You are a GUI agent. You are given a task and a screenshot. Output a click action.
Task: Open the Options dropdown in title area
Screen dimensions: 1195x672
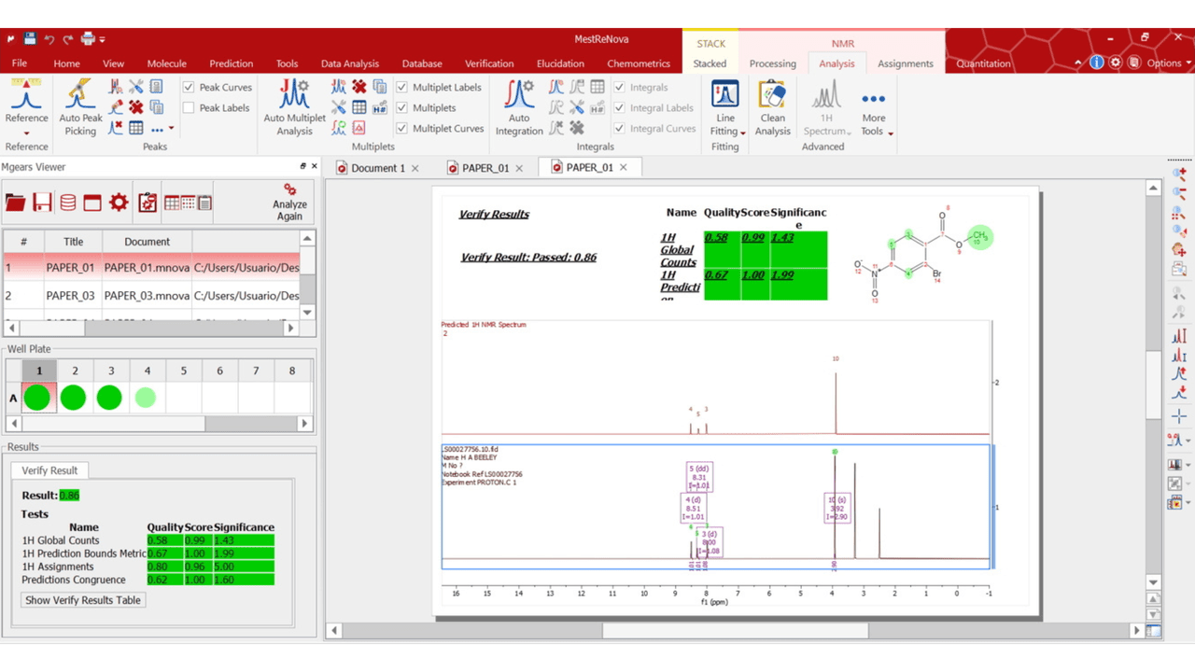coord(1169,63)
